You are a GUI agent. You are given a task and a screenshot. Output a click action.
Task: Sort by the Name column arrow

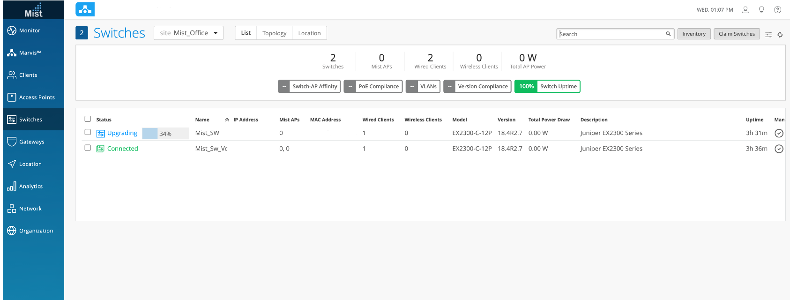[x=227, y=120]
